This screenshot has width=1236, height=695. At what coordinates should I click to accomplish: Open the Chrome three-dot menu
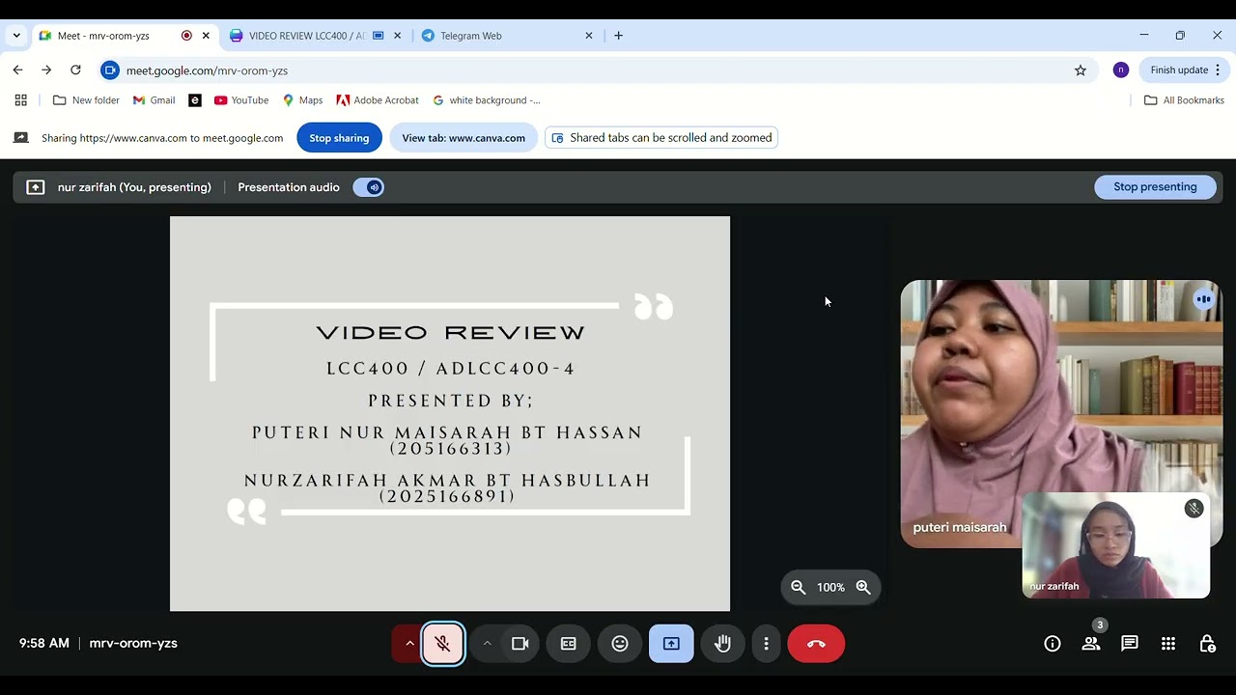point(1218,70)
